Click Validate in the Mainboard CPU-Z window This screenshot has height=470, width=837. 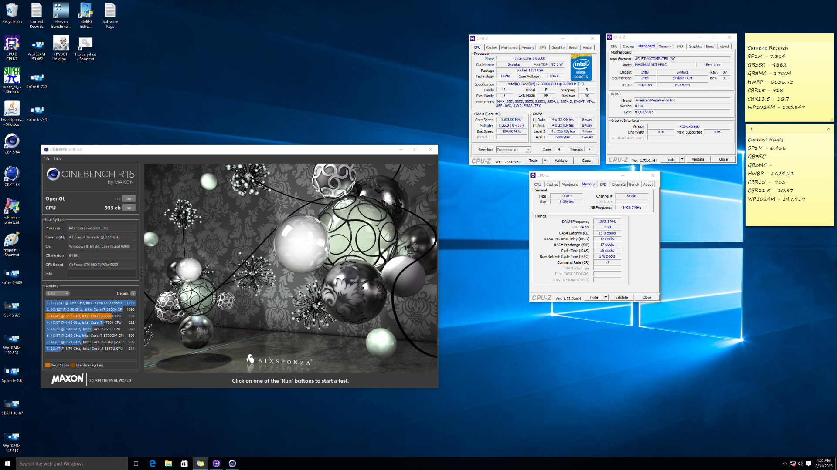click(x=698, y=159)
